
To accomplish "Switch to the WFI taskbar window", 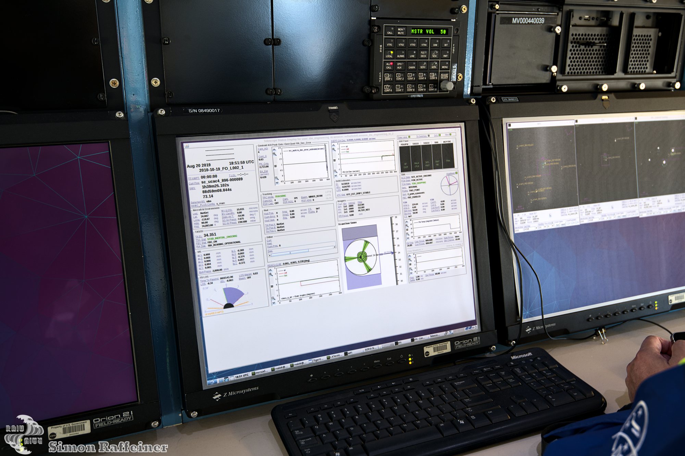I will 348,353.
